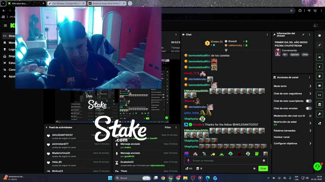Switch to Carl Wheezer Doblaje Wiki tab
The width and height of the screenshot is (325, 182).
coord(67,4)
